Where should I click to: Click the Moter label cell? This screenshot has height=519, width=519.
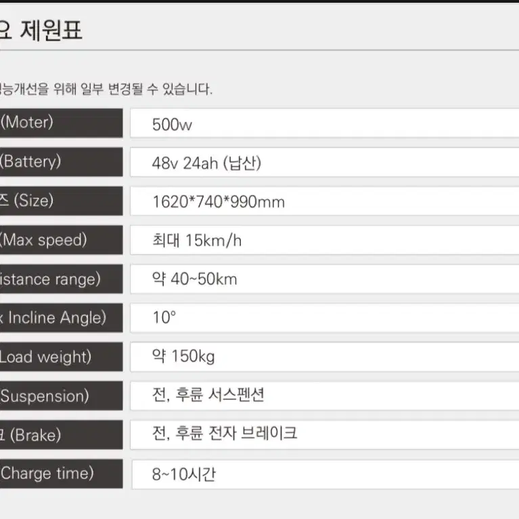point(61,122)
